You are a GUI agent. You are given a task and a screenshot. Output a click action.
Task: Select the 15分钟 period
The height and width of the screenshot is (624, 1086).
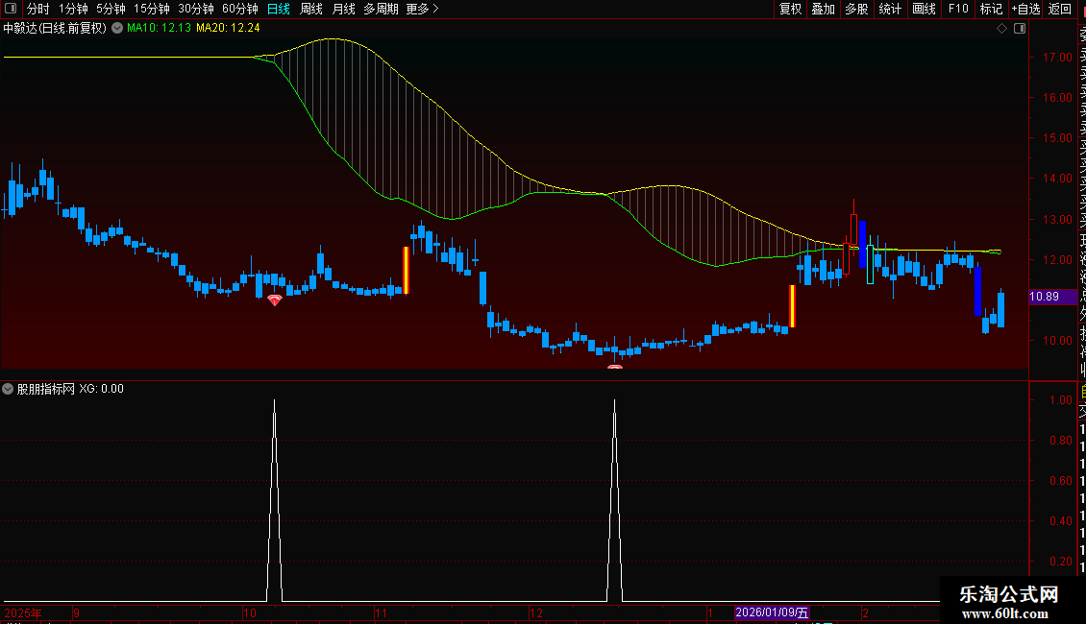152,9
